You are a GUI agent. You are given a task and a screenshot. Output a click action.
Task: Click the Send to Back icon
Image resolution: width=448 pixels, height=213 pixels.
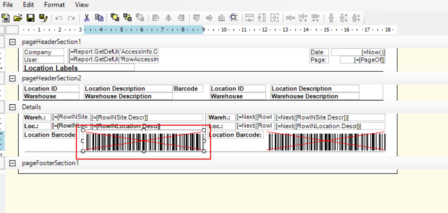coord(127,17)
